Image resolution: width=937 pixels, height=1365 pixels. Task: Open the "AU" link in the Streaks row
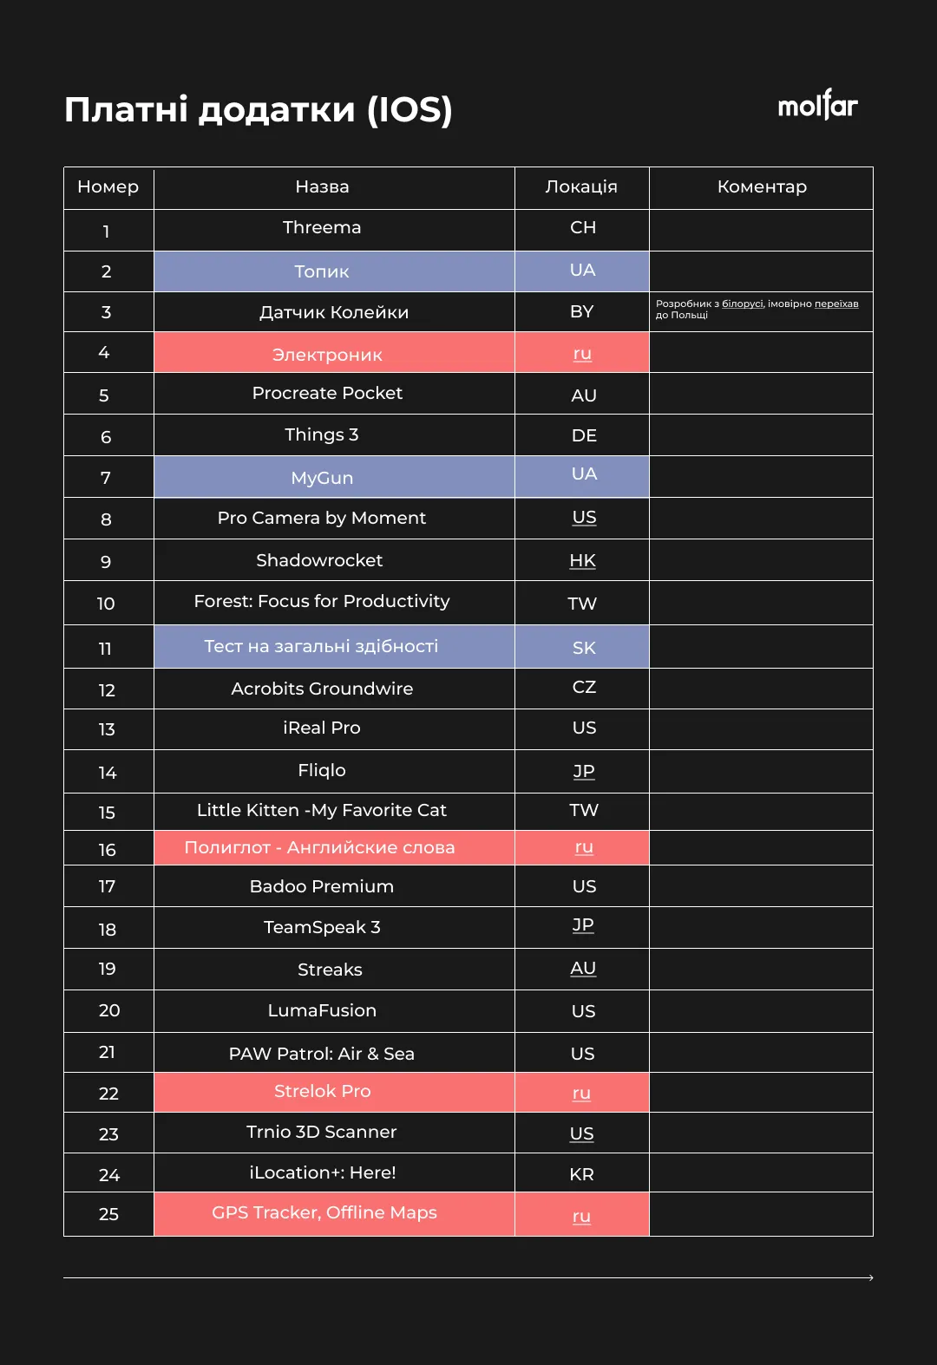[x=583, y=969]
